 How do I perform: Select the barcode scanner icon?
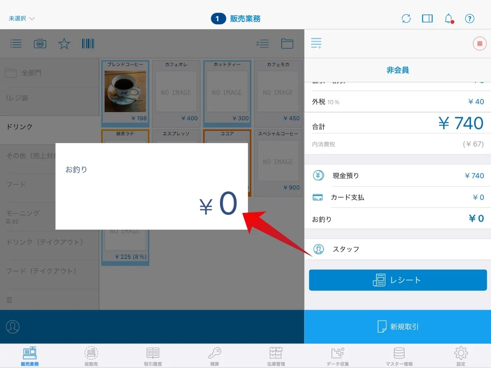88,43
